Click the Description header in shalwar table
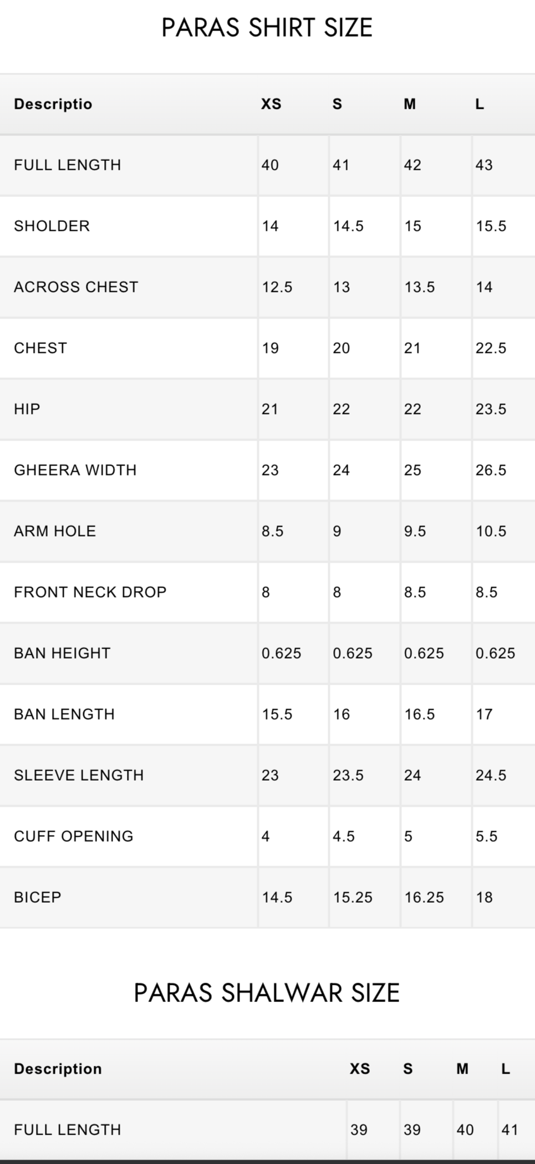This screenshot has height=1164, width=535. 58,1069
